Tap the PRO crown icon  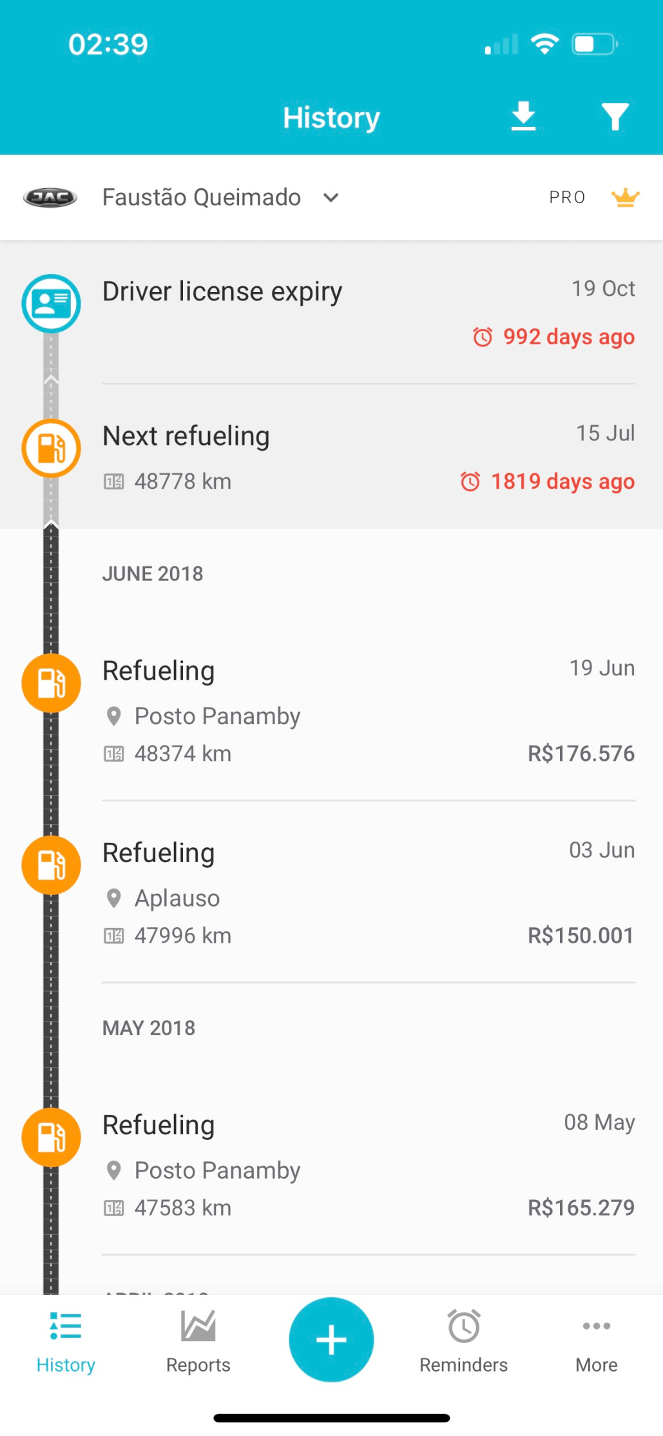[625, 197]
